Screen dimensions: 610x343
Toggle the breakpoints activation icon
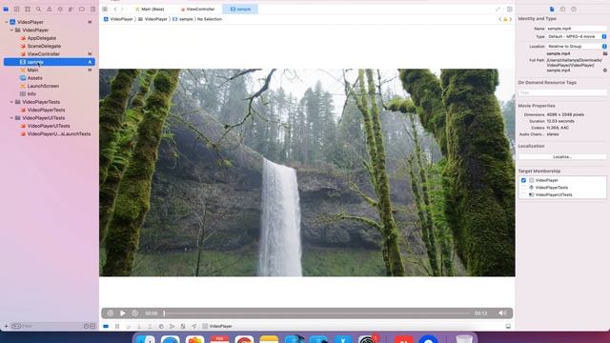click(x=106, y=326)
